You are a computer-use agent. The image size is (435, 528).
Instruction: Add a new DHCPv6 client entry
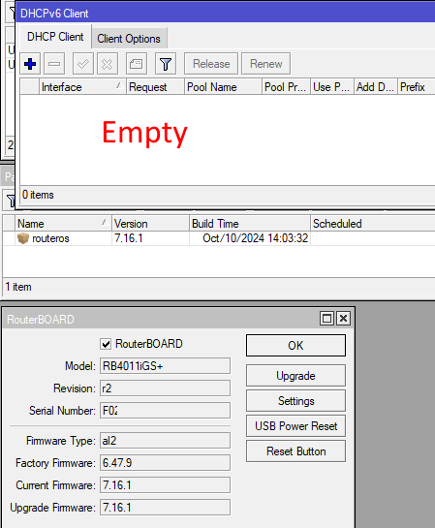pyautogui.click(x=30, y=64)
